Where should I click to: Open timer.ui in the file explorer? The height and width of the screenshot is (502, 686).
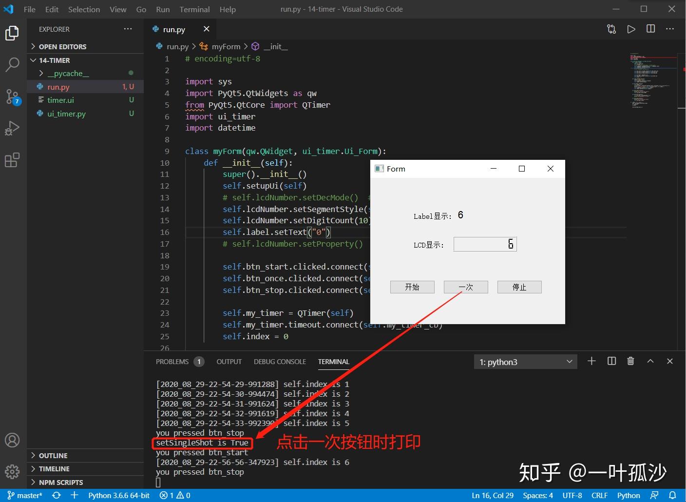click(85, 100)
